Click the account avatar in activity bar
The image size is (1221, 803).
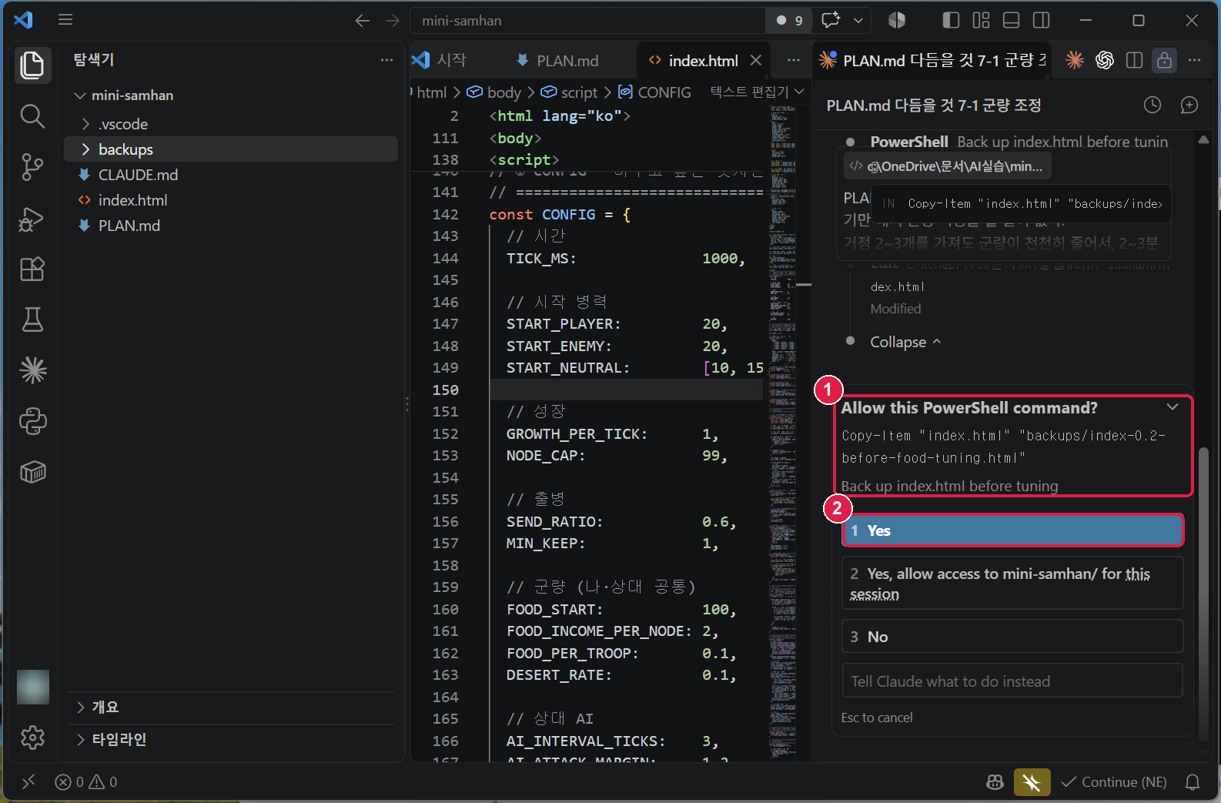coord(32,687)
